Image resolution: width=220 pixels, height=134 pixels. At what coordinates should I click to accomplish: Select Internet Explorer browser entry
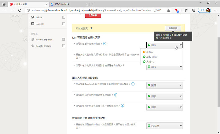pyautogui.click(x=44, y=39)
